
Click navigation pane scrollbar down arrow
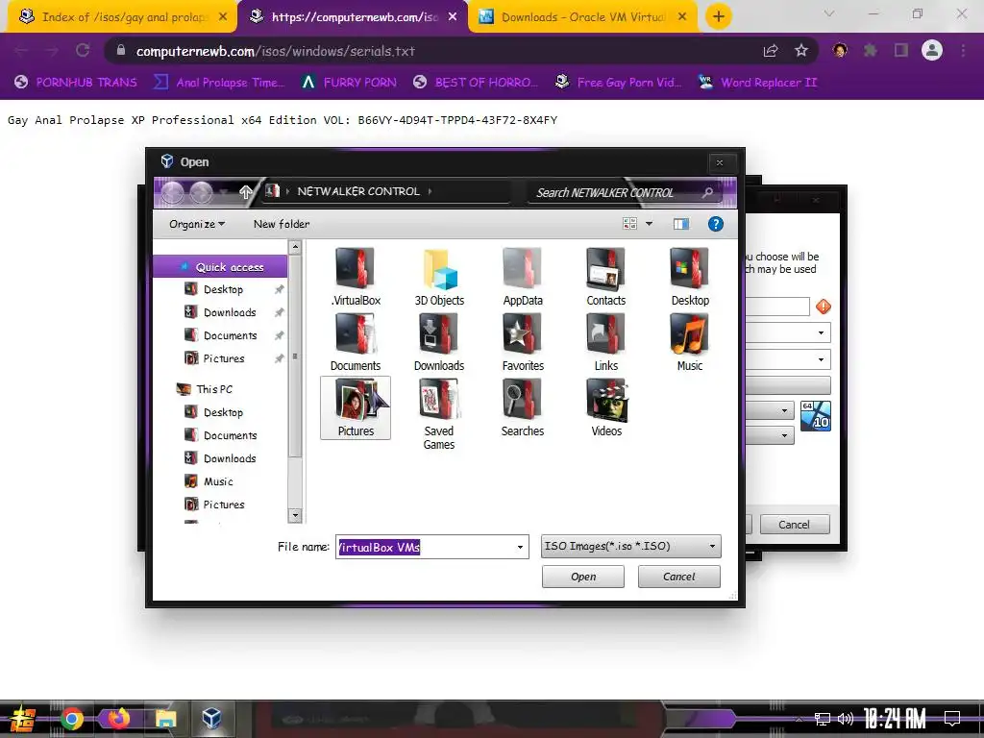[295, 516]
